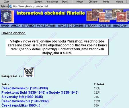Click the item count 760
The width and height of the screenshot is (129, 108).
click(x=96, y=105)
